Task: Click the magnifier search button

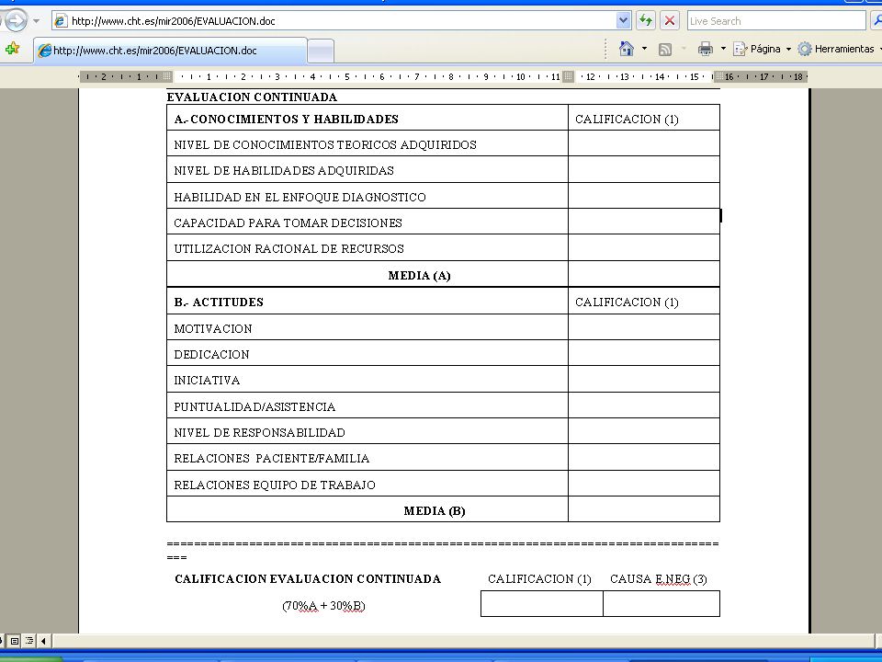Action: (x=876, y=21)
